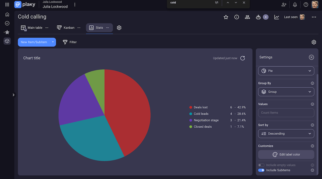Open the notifications bell

(x=295, y=4)
